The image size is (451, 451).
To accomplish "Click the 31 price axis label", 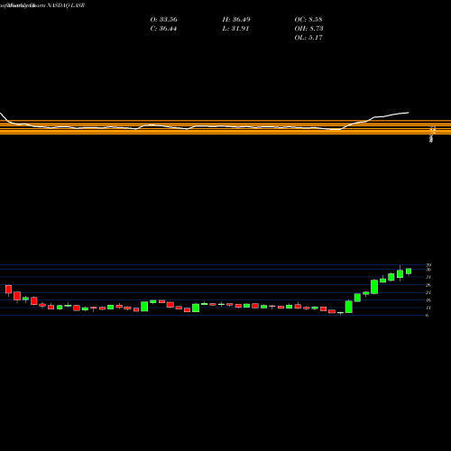I will point(428,277).
